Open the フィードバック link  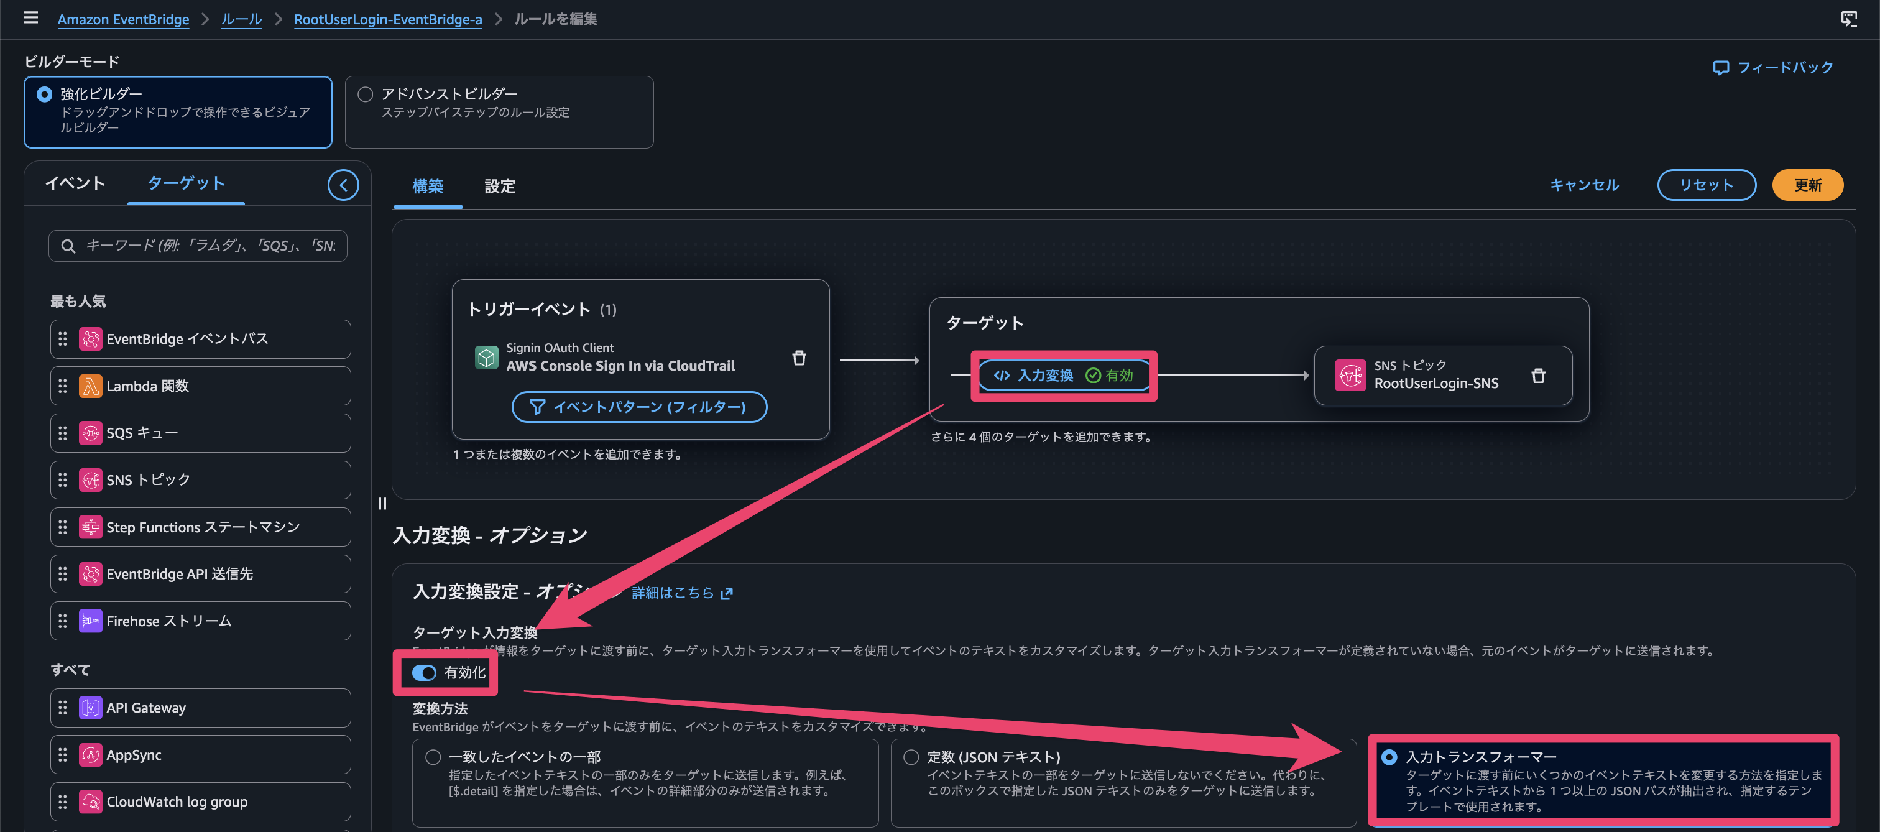pyautogui.click(x=1772, y=67)
